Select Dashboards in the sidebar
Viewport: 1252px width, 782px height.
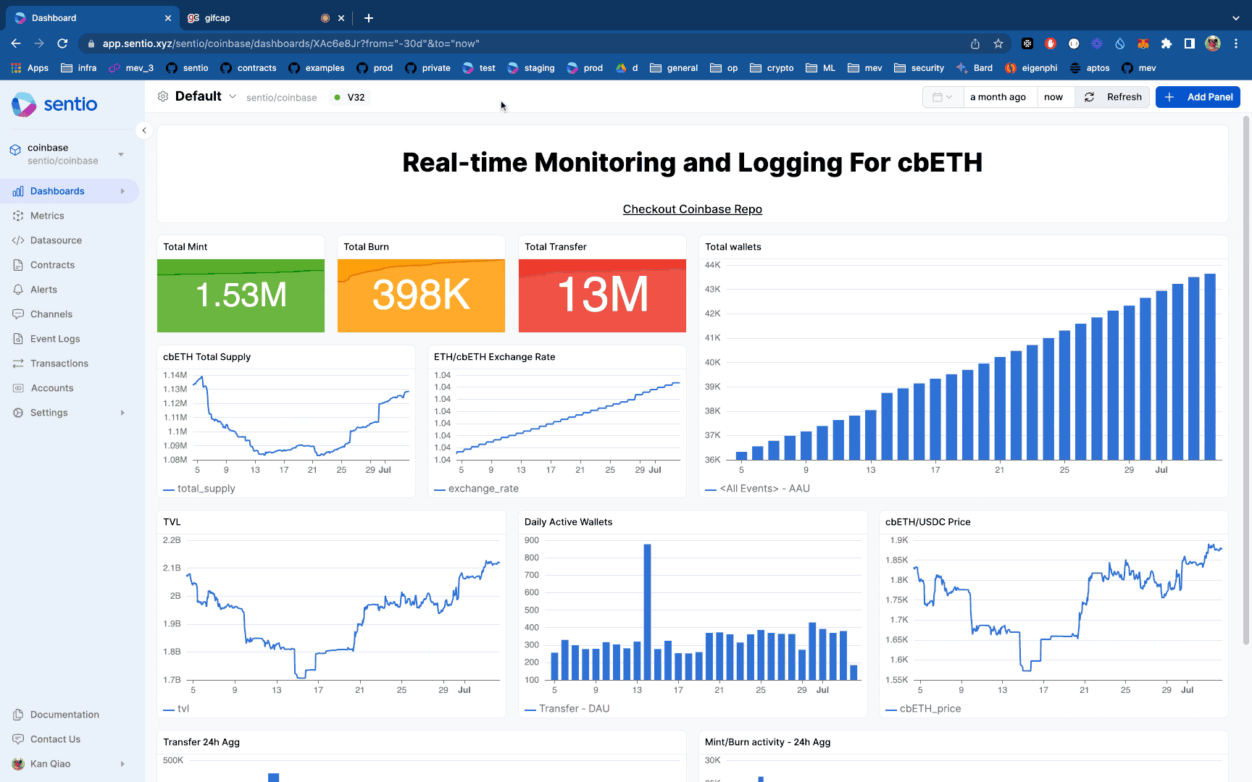[70, 191]
